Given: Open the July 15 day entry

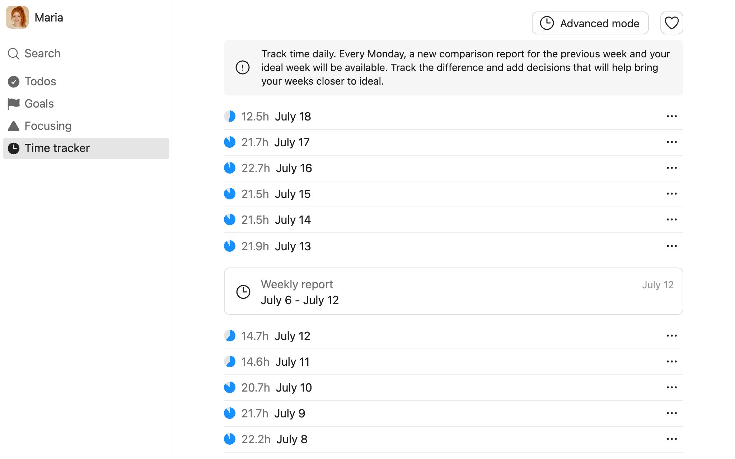Looking at the screenshot, I should point(453,194).
